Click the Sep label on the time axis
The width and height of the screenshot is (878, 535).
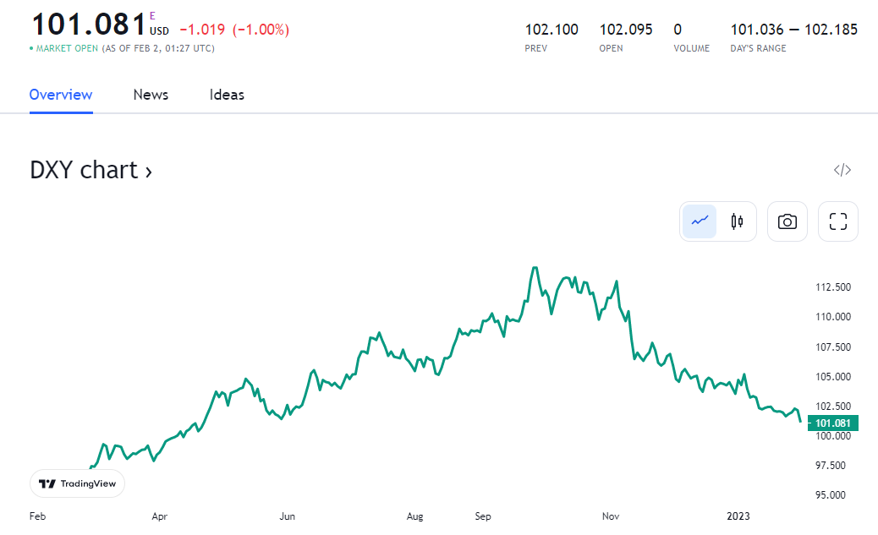(483, 516)
